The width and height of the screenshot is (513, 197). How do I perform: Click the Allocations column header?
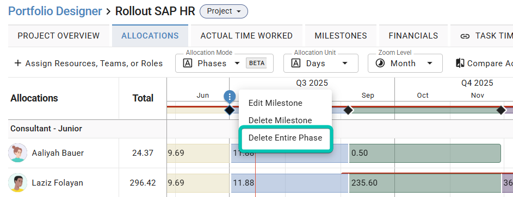(34, 98)
